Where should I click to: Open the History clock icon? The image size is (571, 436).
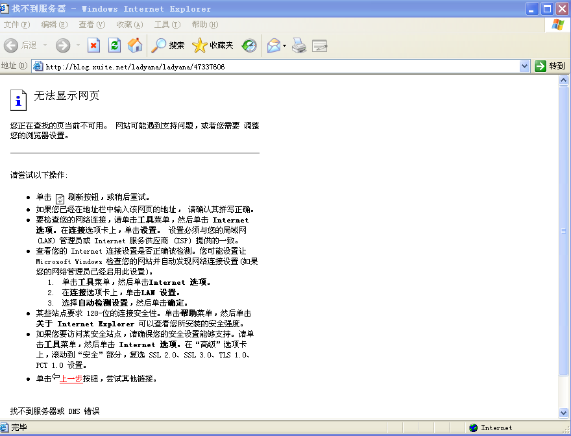[249, 45]
